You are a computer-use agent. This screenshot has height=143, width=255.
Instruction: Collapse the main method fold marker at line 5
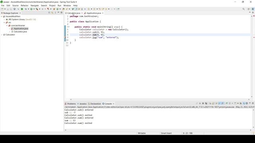click(69, 27)
